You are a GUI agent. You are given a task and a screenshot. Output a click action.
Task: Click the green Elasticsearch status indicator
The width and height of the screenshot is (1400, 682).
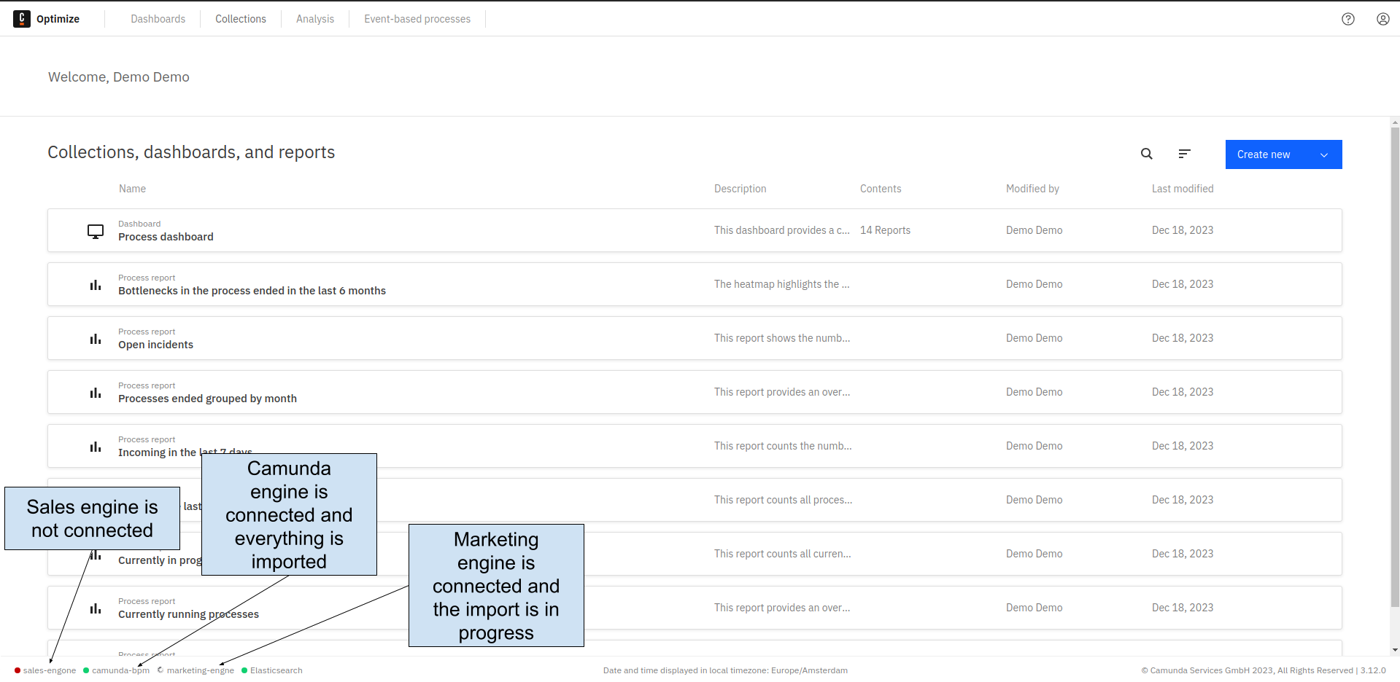click(x=244, y=670)
